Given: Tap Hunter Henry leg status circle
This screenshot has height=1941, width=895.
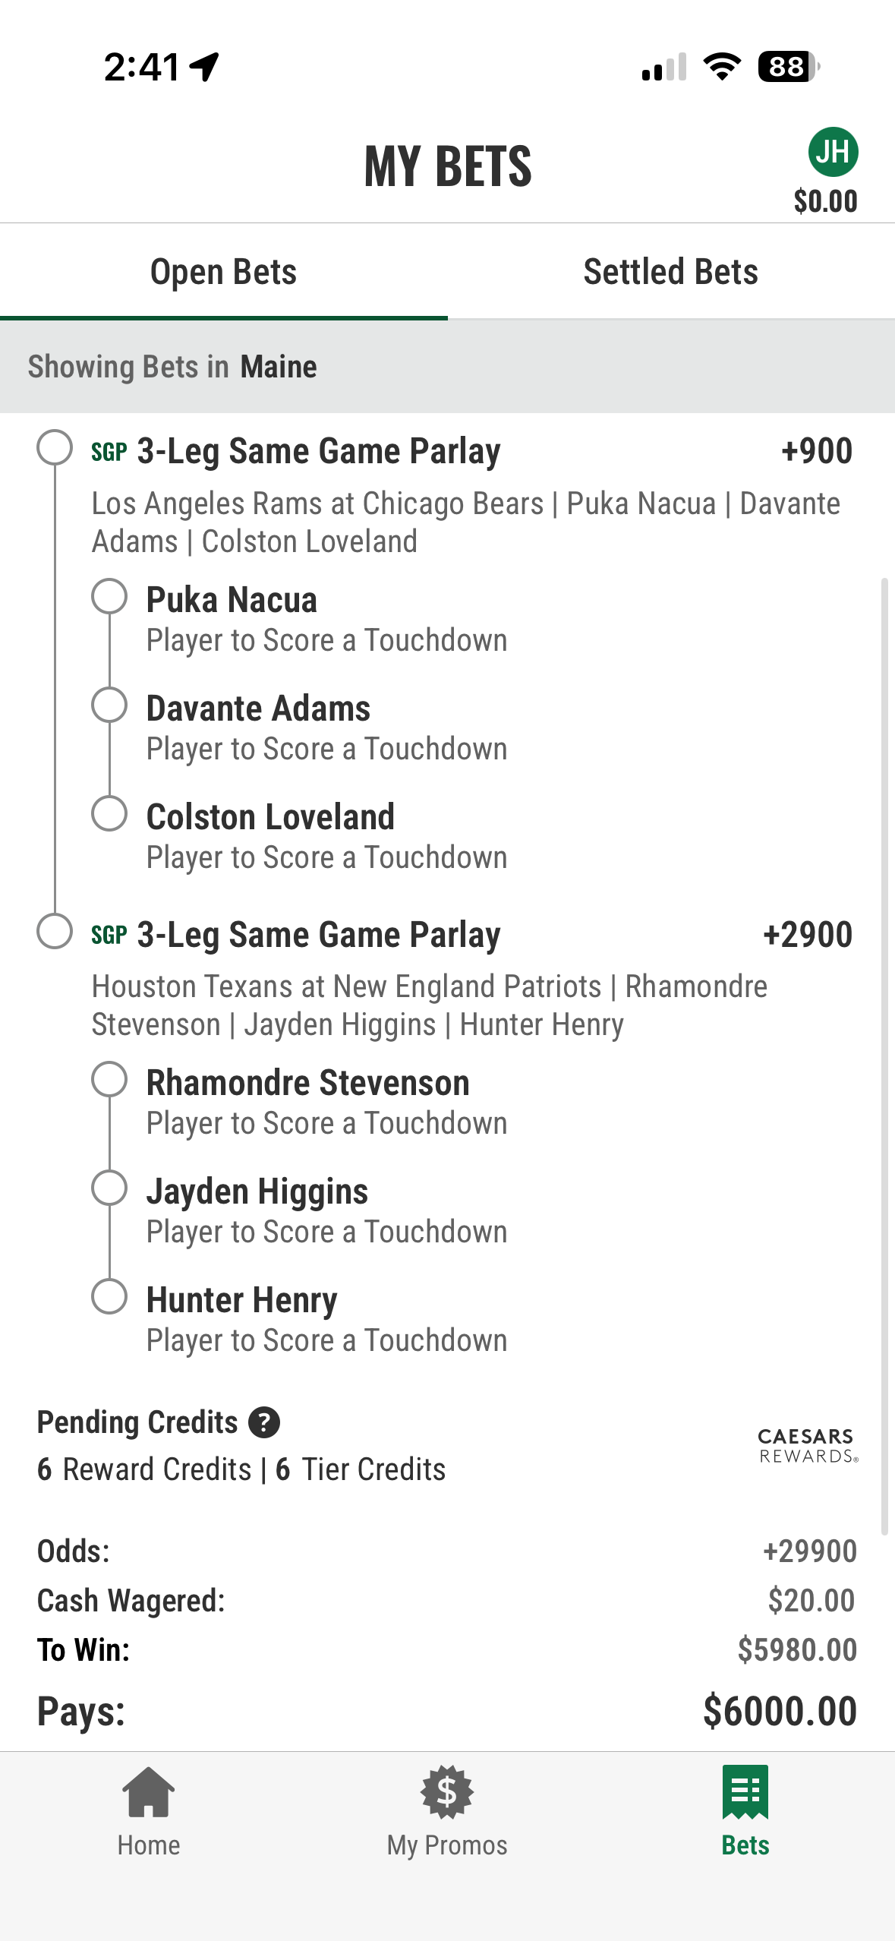Looking at the screenshot, I should tap(109, 1297).
